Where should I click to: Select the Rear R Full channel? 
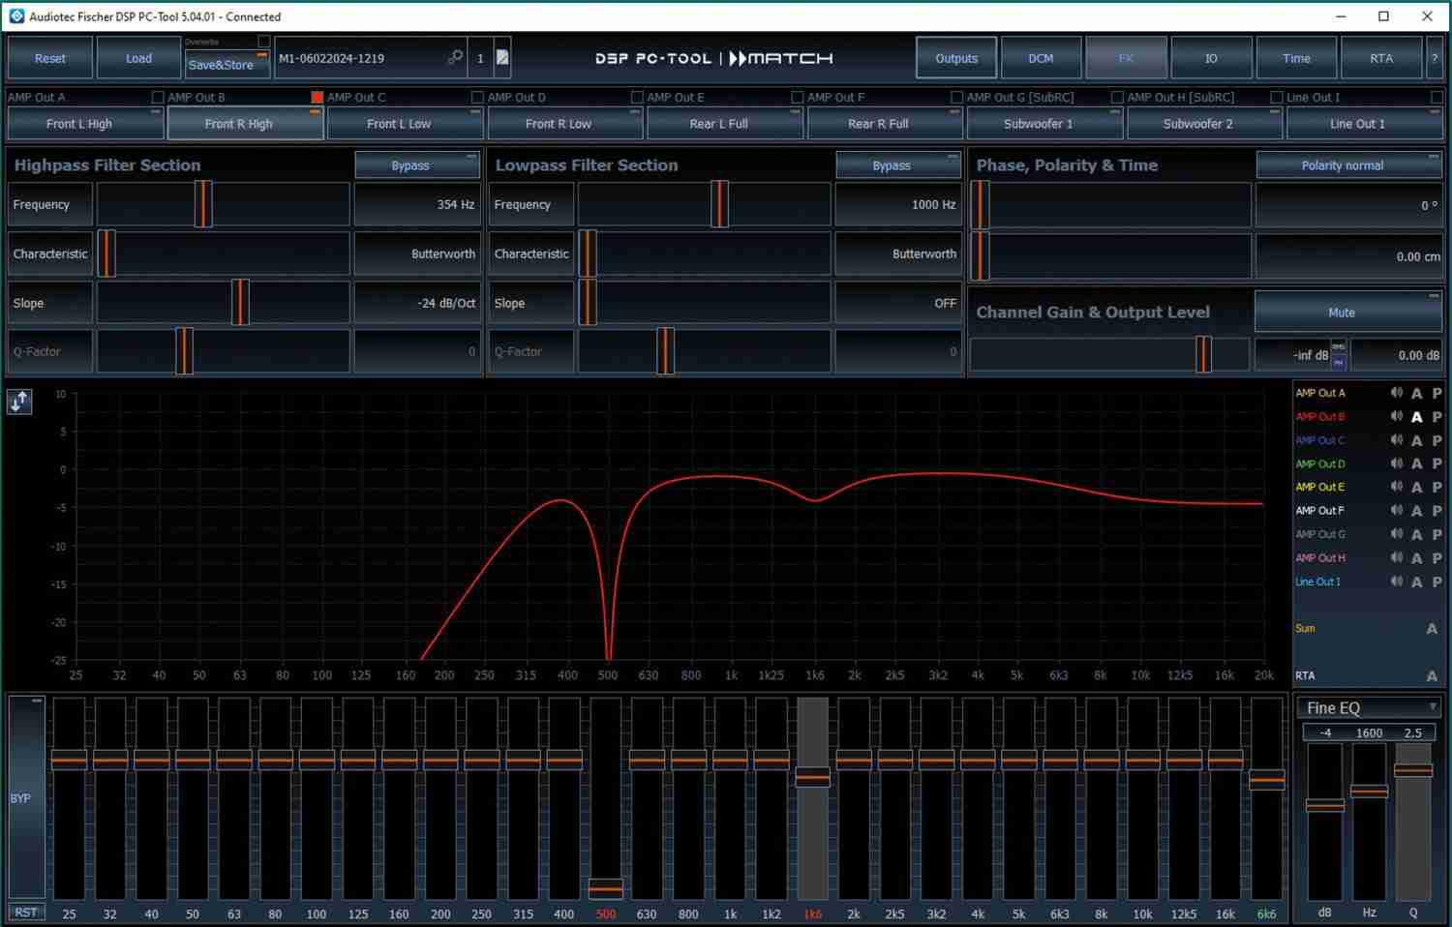point(885,124)
